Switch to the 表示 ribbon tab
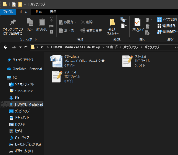Image resolution: width=178 pixels, height=155 pixels. click(53, 12)
